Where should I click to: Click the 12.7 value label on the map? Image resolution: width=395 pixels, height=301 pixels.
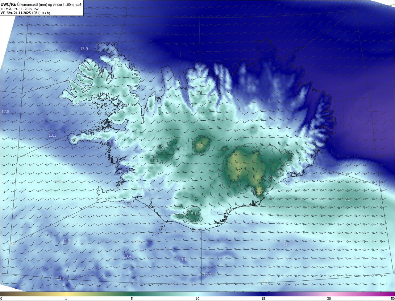tap(207, 274)
